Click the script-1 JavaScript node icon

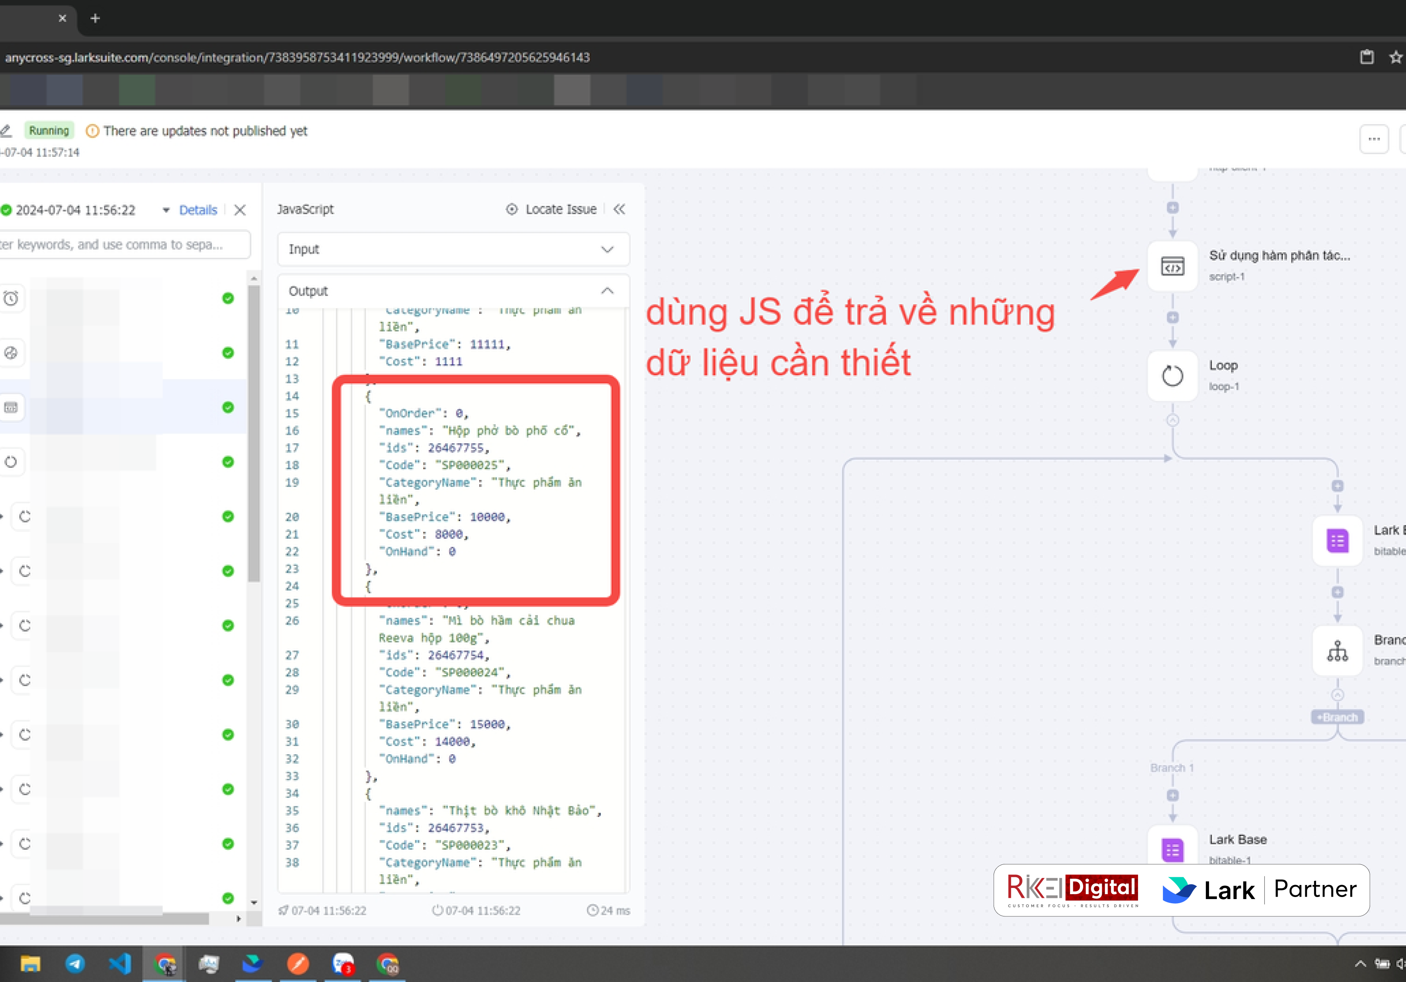tap(1172, 267)
